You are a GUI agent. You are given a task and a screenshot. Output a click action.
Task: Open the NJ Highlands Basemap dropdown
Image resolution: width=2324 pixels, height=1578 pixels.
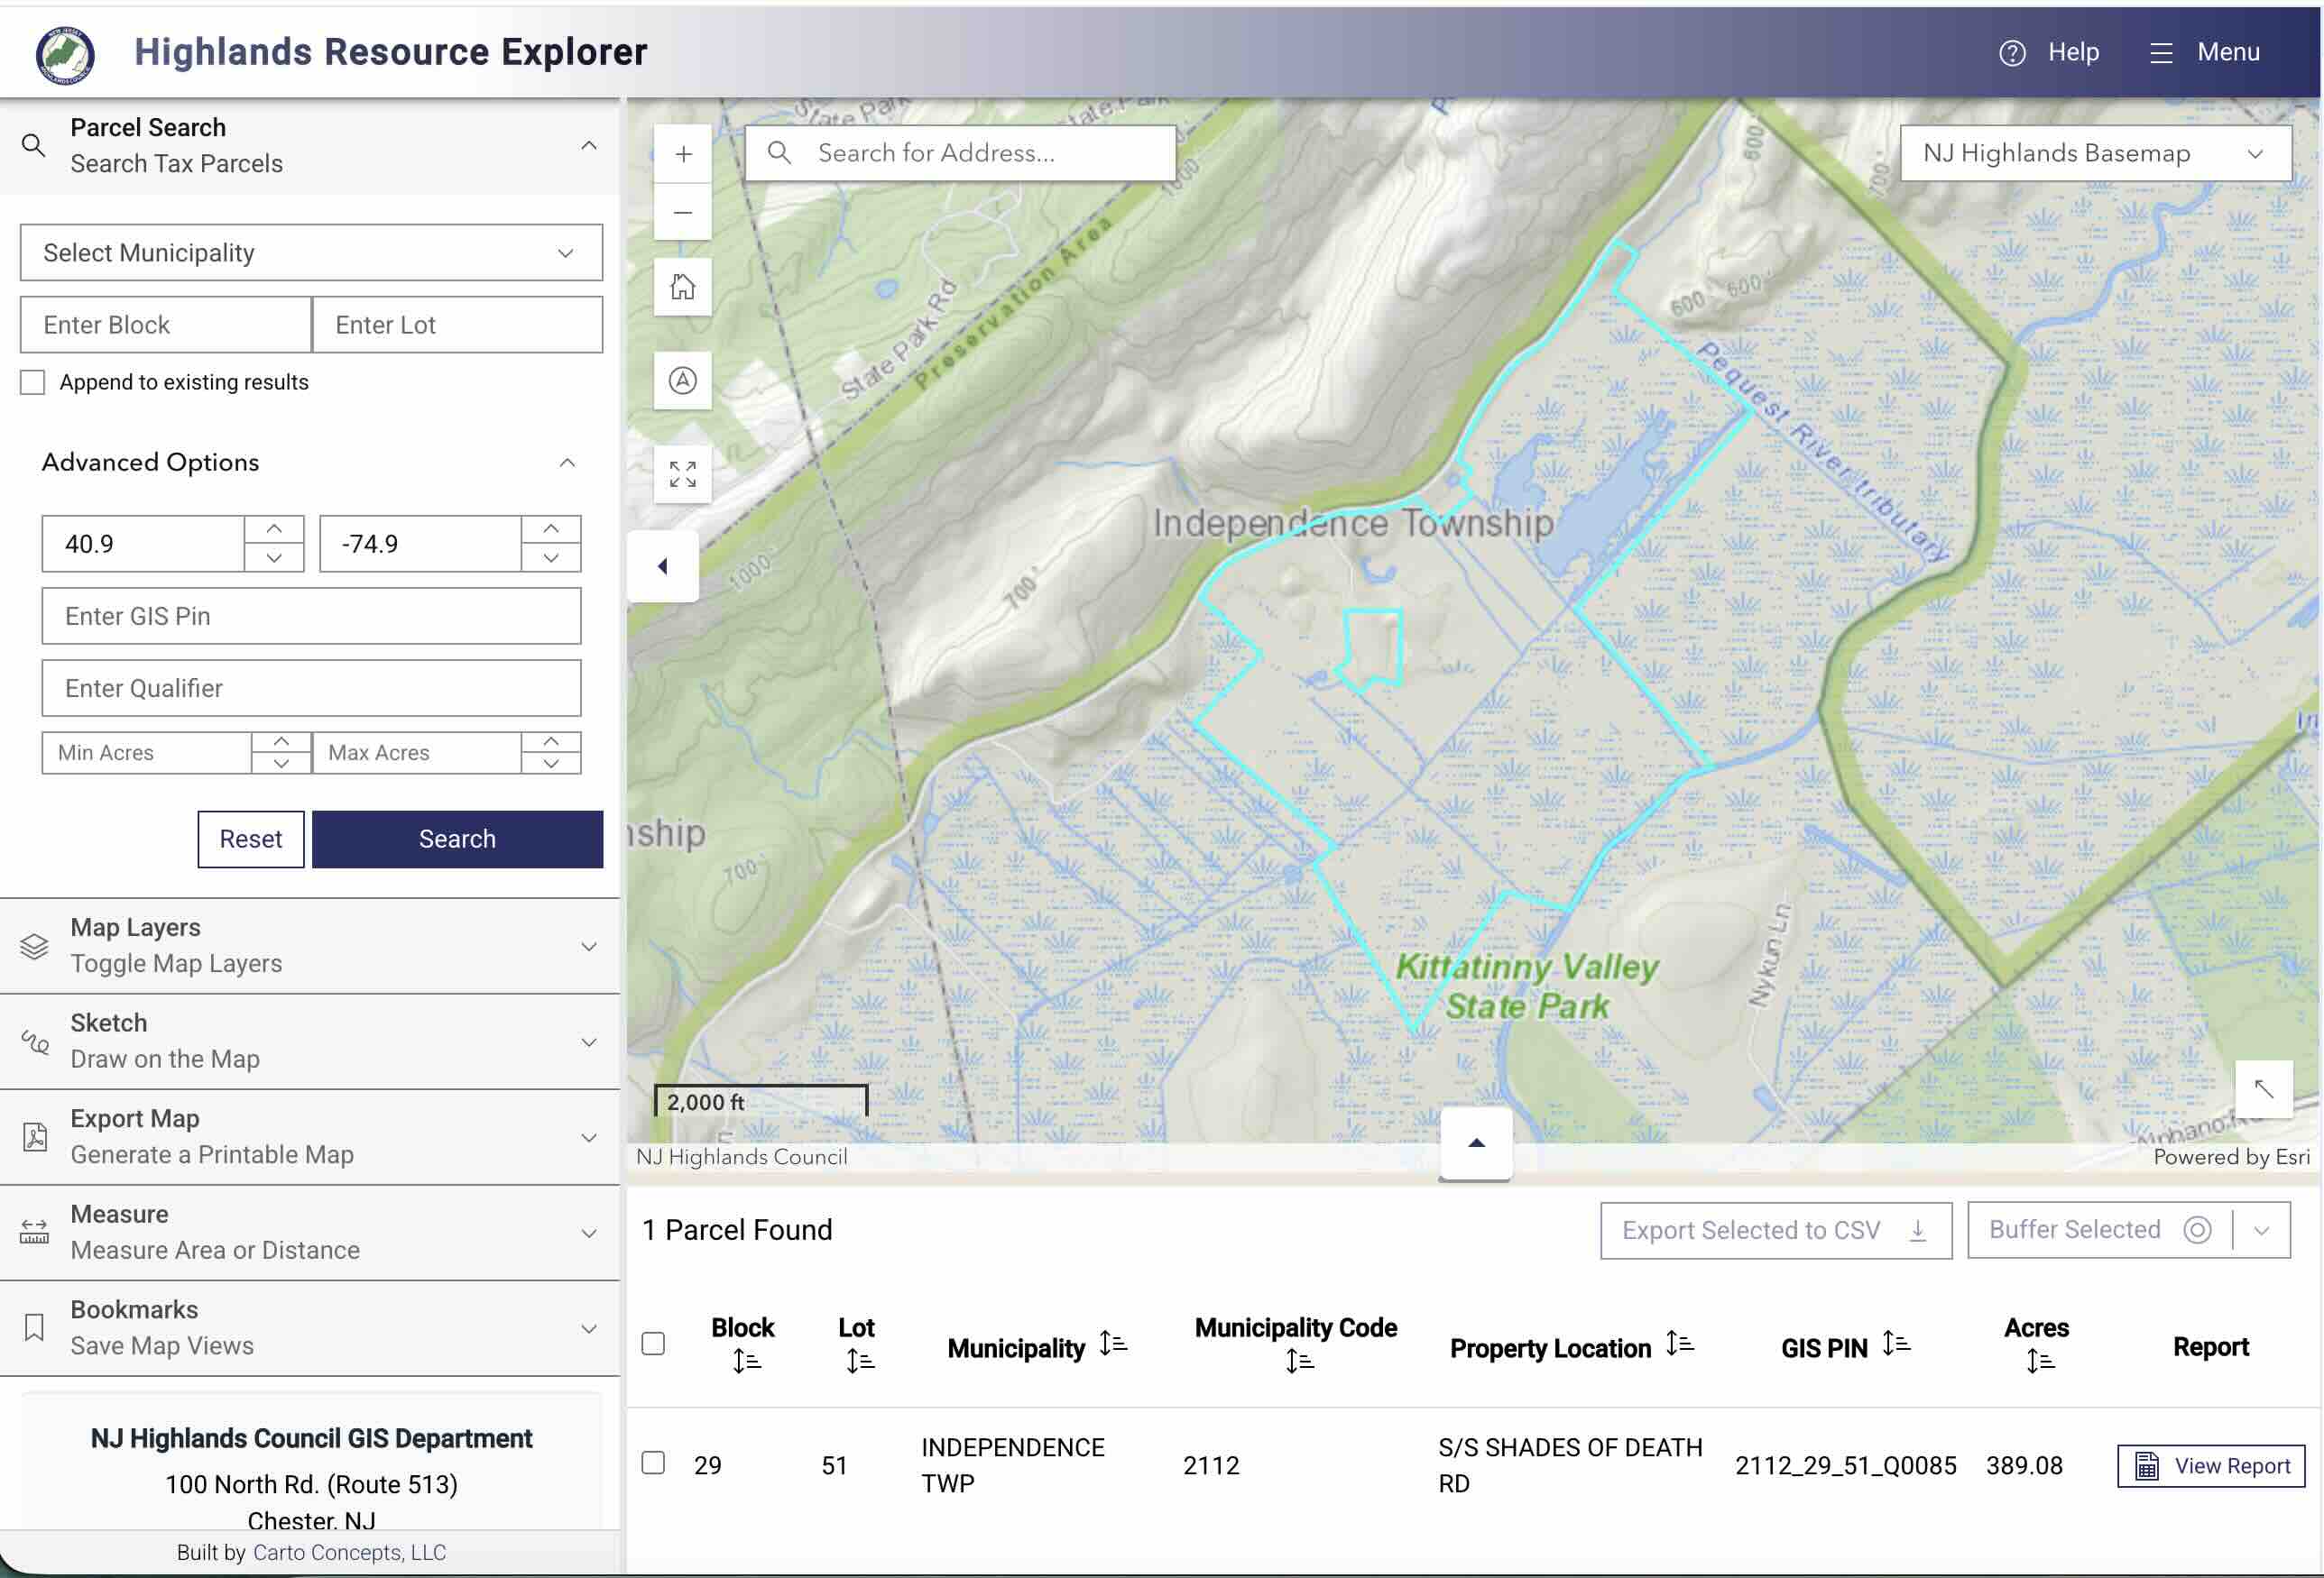(x=2095, y=153)
